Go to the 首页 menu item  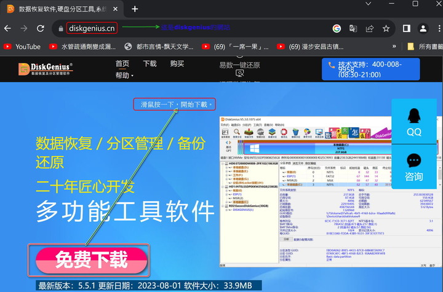pos(122,63)
